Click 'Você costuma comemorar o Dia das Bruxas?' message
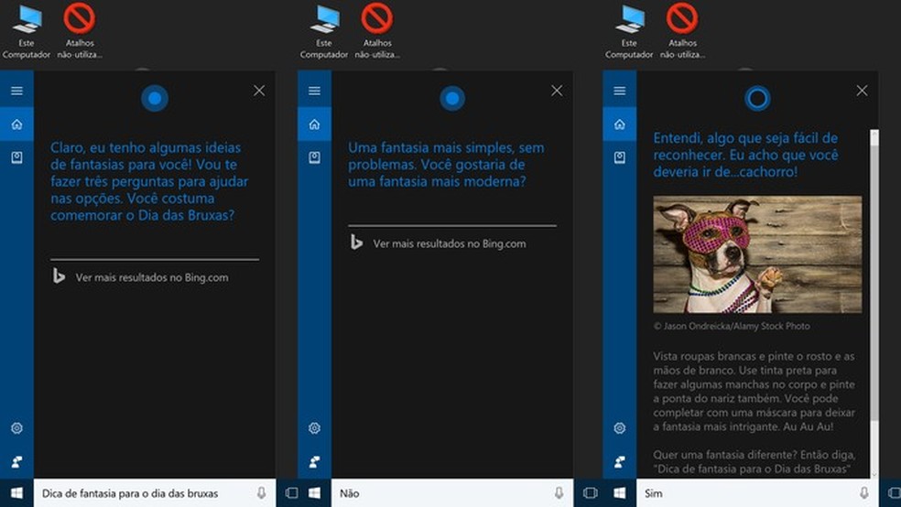The image size is (901, 507). pyautogui.click(x=143, y=207)
